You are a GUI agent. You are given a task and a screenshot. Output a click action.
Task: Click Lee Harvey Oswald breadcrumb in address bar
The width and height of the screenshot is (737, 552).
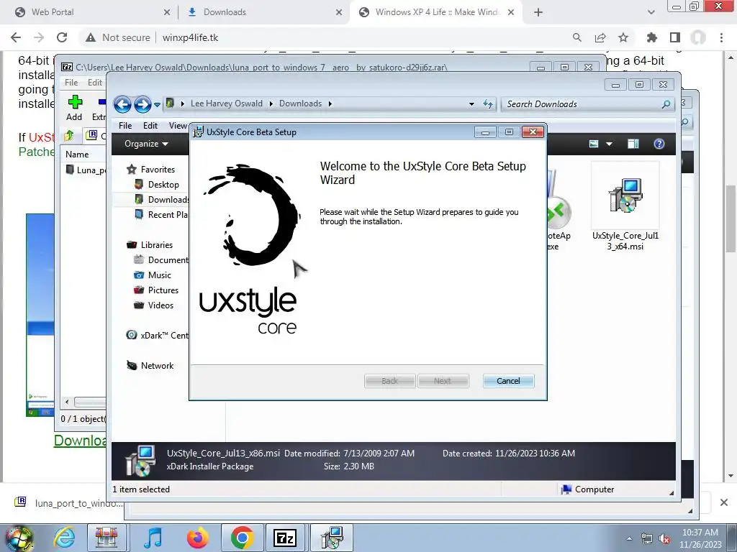[x=227, y=103]
